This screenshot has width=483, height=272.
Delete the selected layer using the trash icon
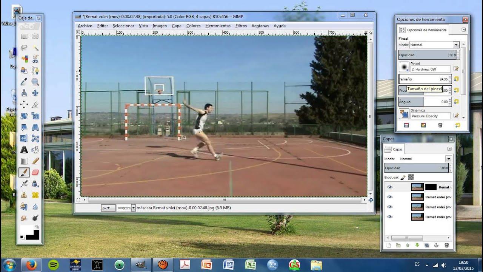tap(446, 245)
